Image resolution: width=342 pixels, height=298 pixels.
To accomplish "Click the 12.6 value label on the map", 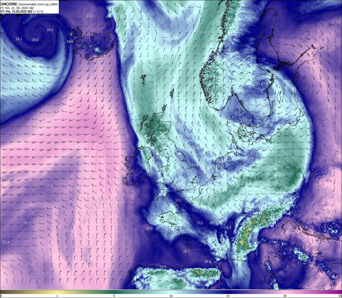I will 168,25.
